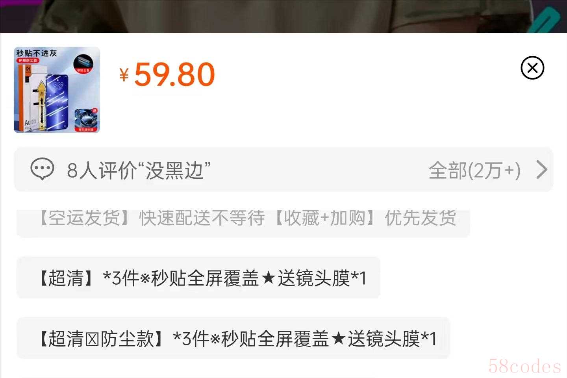Click the orange yen currency symbol
The width and height of the screenshot is (567, 378).
point(124,74)
